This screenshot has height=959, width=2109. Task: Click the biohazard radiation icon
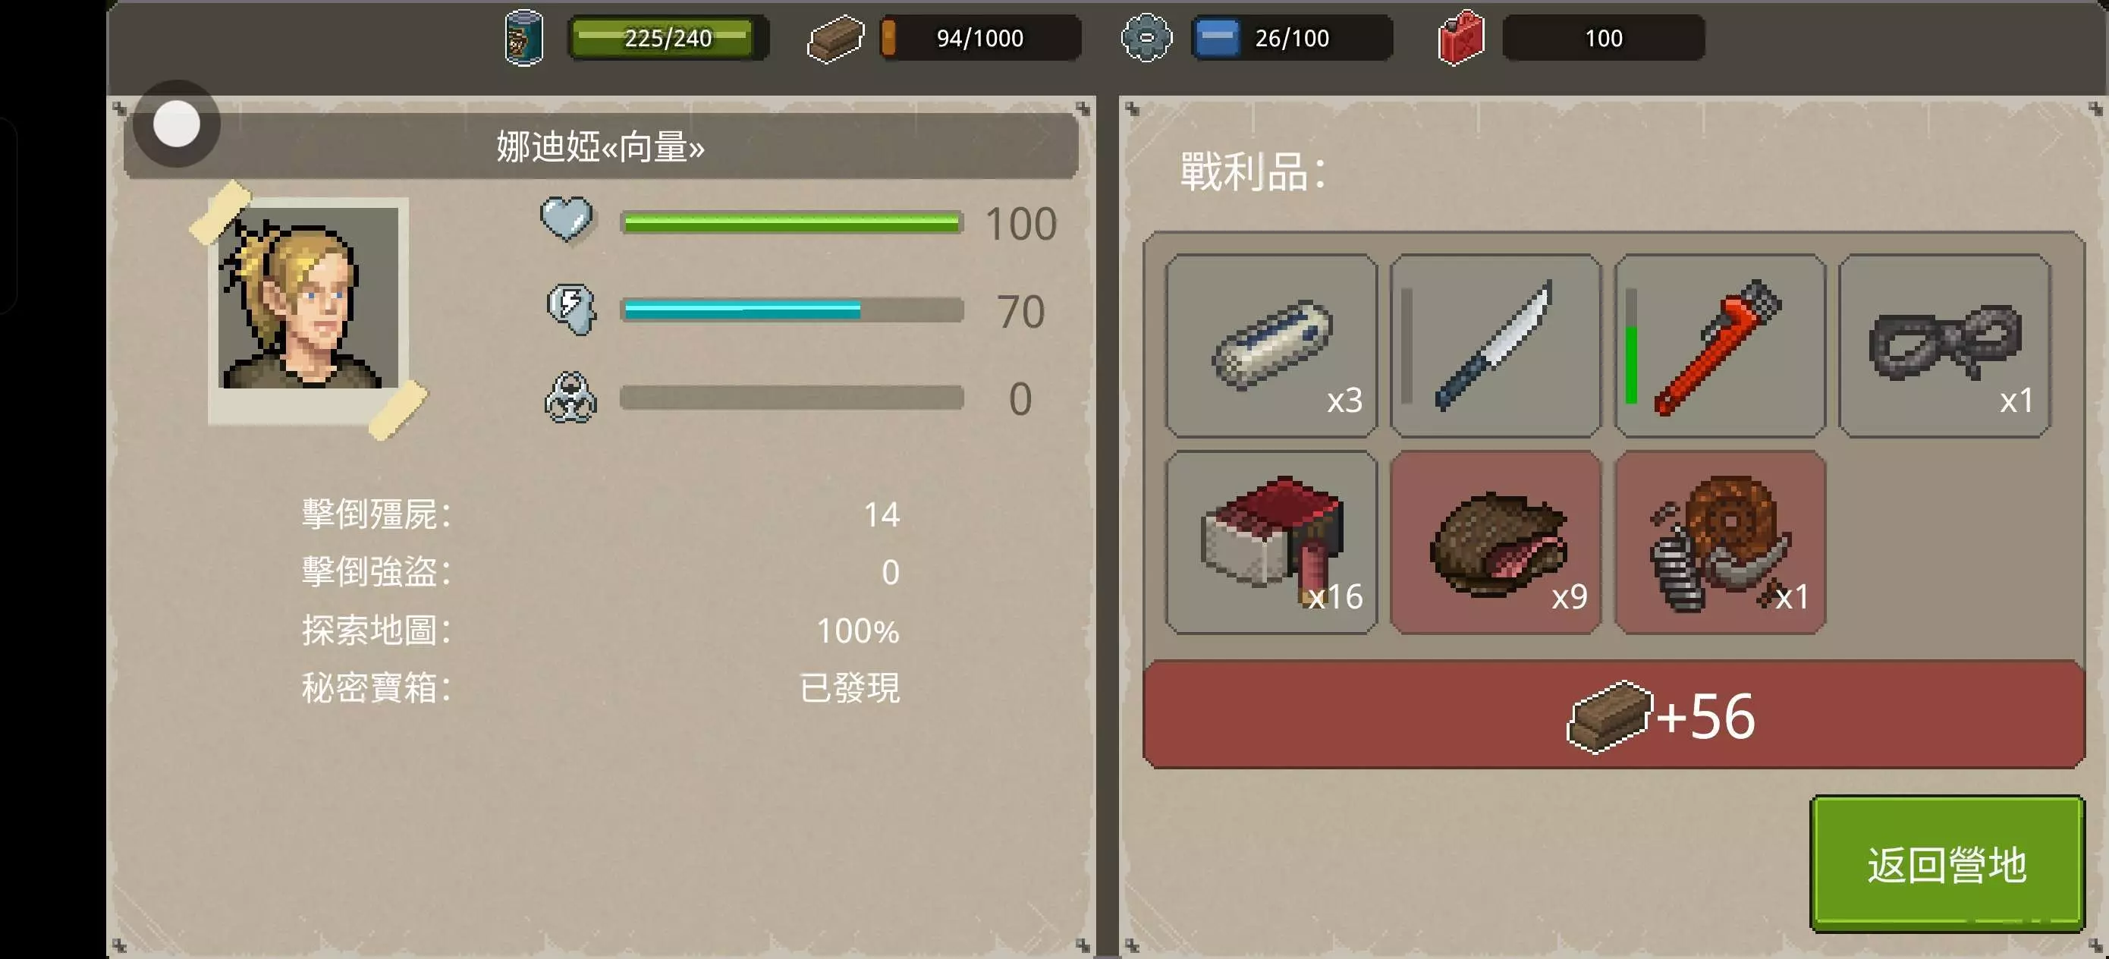click(570, 398)
